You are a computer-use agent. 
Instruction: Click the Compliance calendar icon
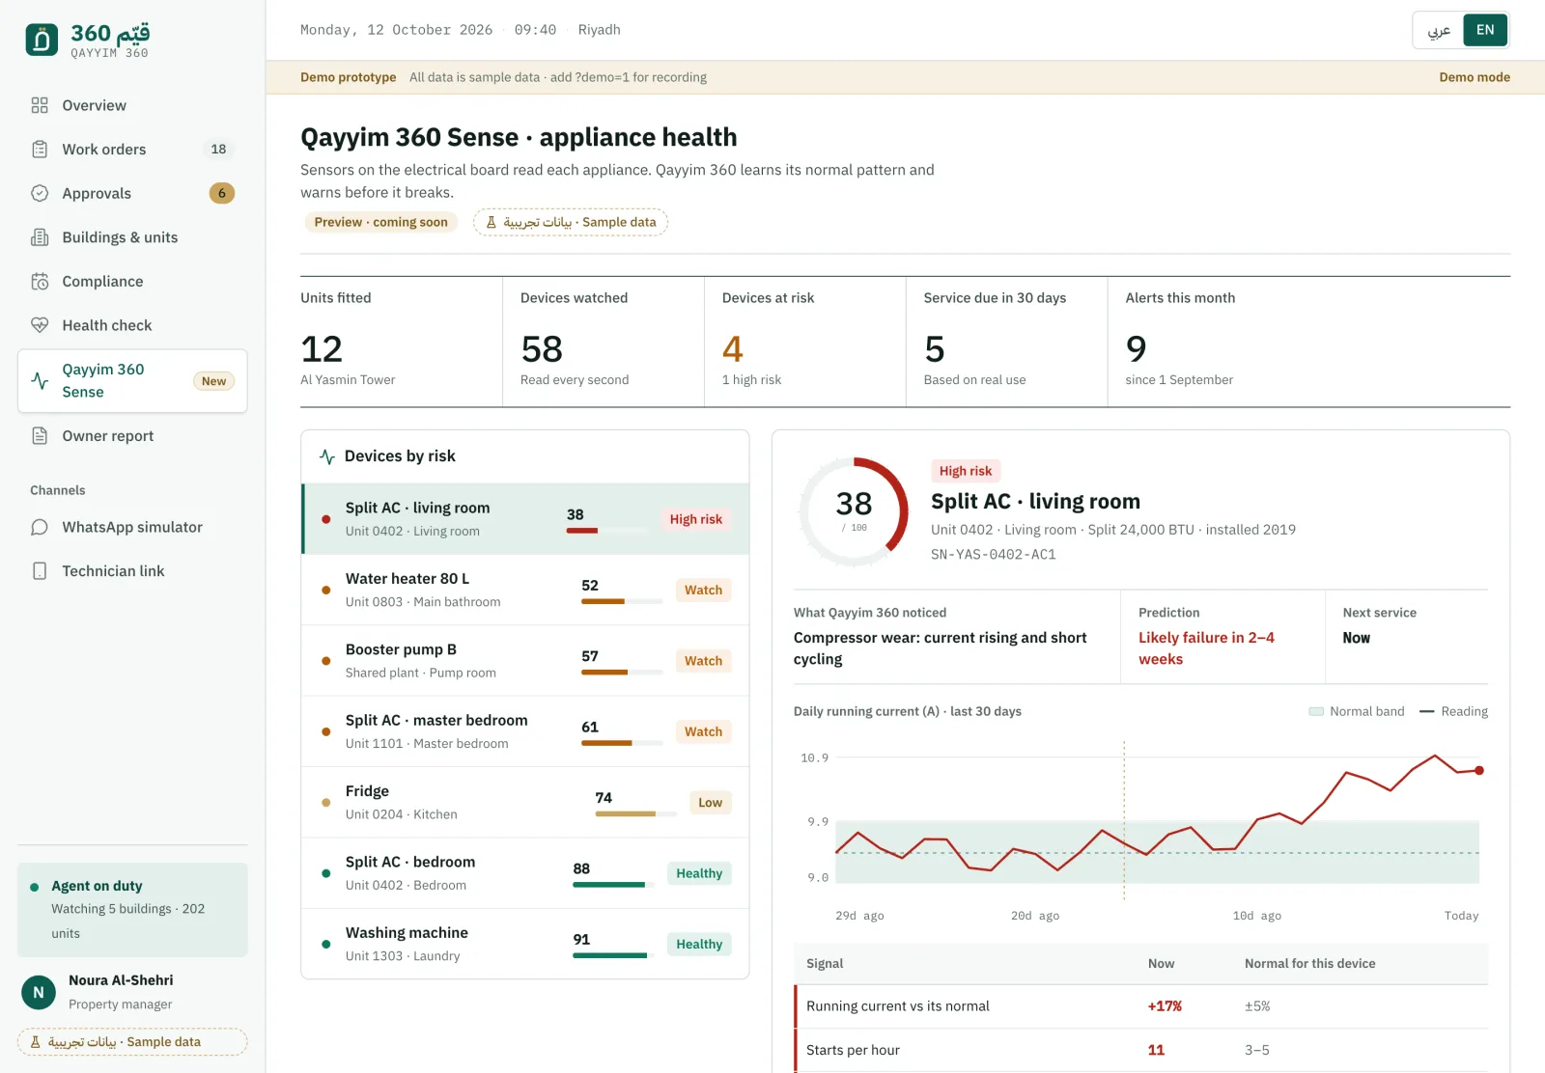click(x=40, y=282)
